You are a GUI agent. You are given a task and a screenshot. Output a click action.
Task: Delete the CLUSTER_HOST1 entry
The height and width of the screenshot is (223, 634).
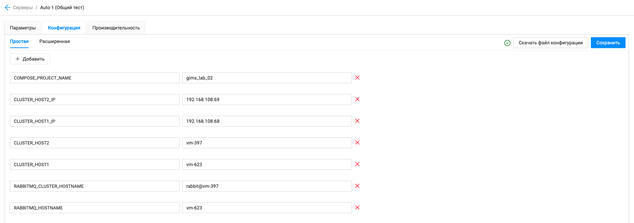pyautogui.click(x=357, y=164)
